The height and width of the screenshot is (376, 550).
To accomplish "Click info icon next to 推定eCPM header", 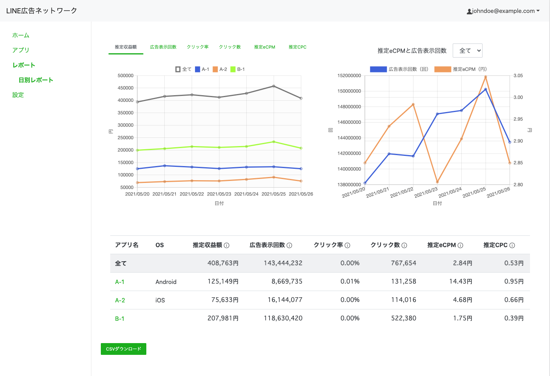I will click(x=461, y=245).
